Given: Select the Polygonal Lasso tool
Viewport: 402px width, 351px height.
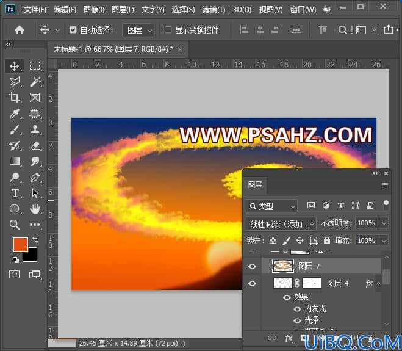Looking at the screenshot, I should pos(15,82).
